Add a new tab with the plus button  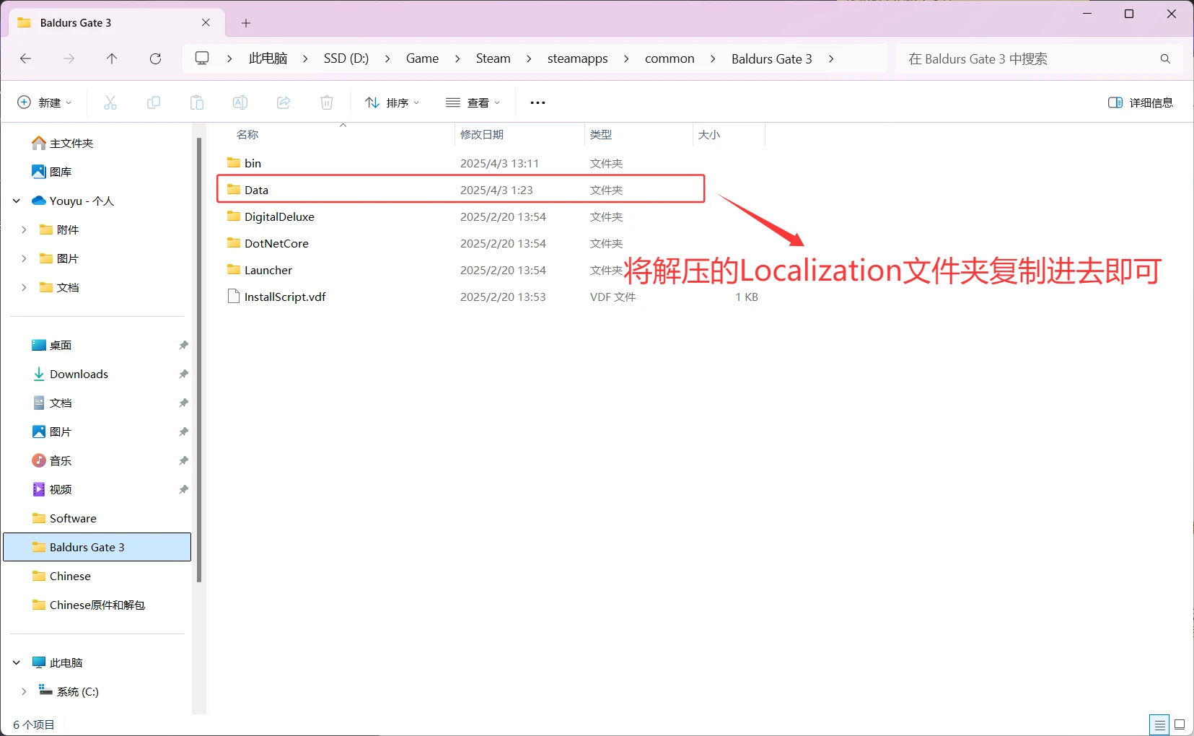(246, 23)
